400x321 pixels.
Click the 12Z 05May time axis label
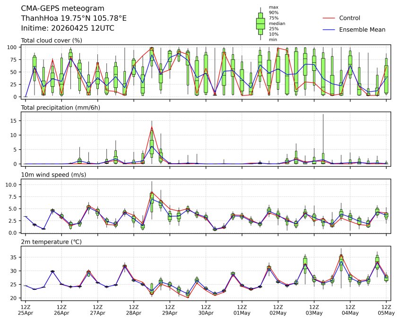pos(386,310)
